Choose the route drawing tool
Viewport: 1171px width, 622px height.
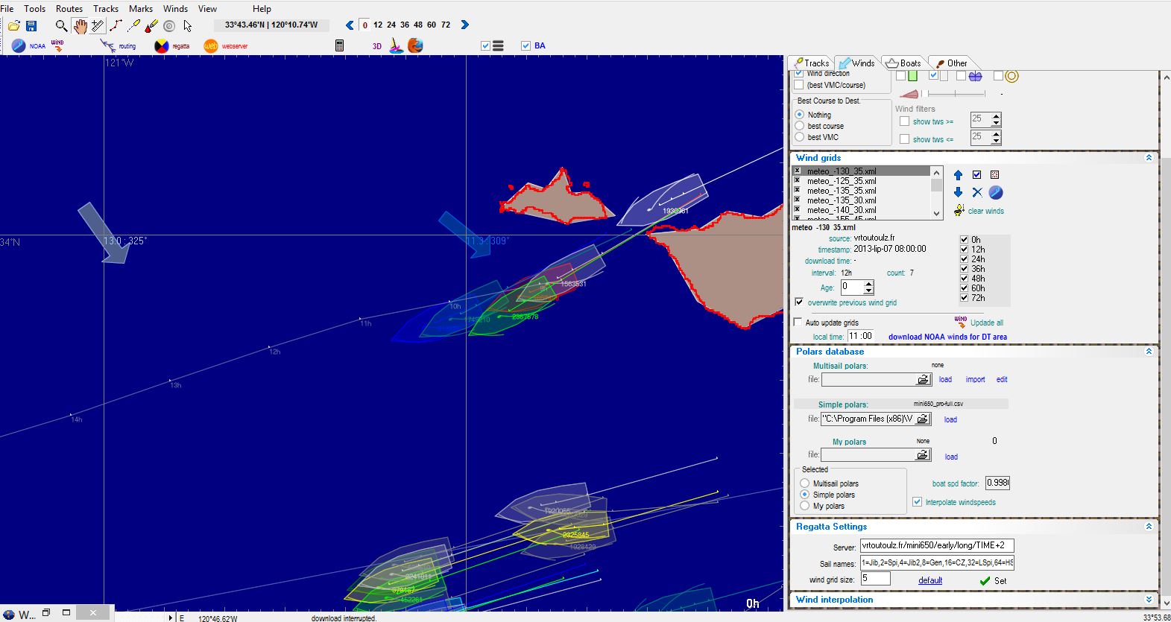click(x=116, y=26)
